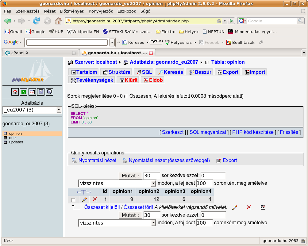Screen dimensions: 308x246
Task: Click the phpMyAdmin home icon in sidebar
Action: [15, 92]
